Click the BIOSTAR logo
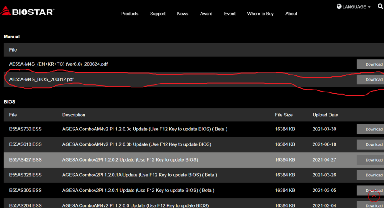The height and width of the screenshot is (208, 384). (27, 11)
